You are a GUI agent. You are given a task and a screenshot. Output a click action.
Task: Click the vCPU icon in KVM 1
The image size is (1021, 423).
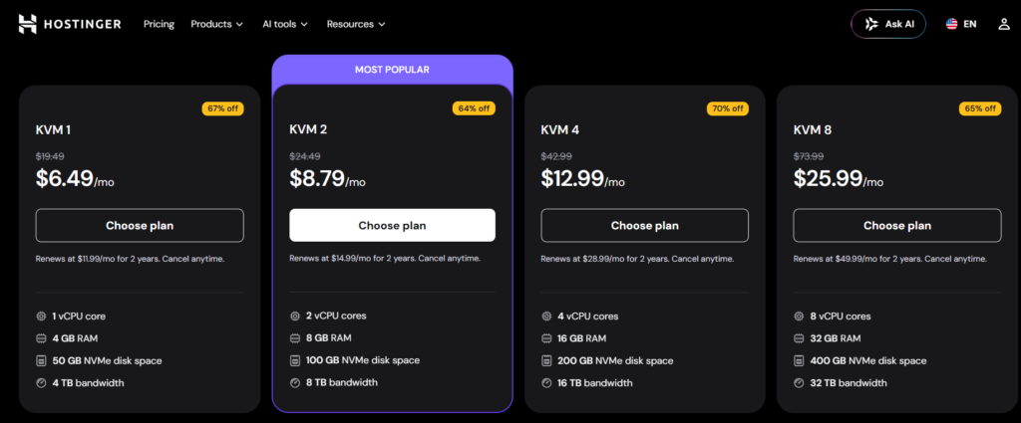coord(41,317)
